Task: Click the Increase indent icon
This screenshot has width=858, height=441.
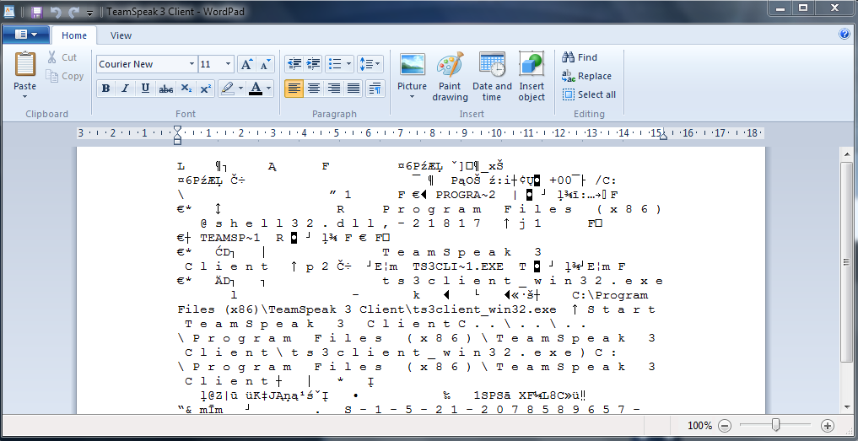Action: coord(313,65)
